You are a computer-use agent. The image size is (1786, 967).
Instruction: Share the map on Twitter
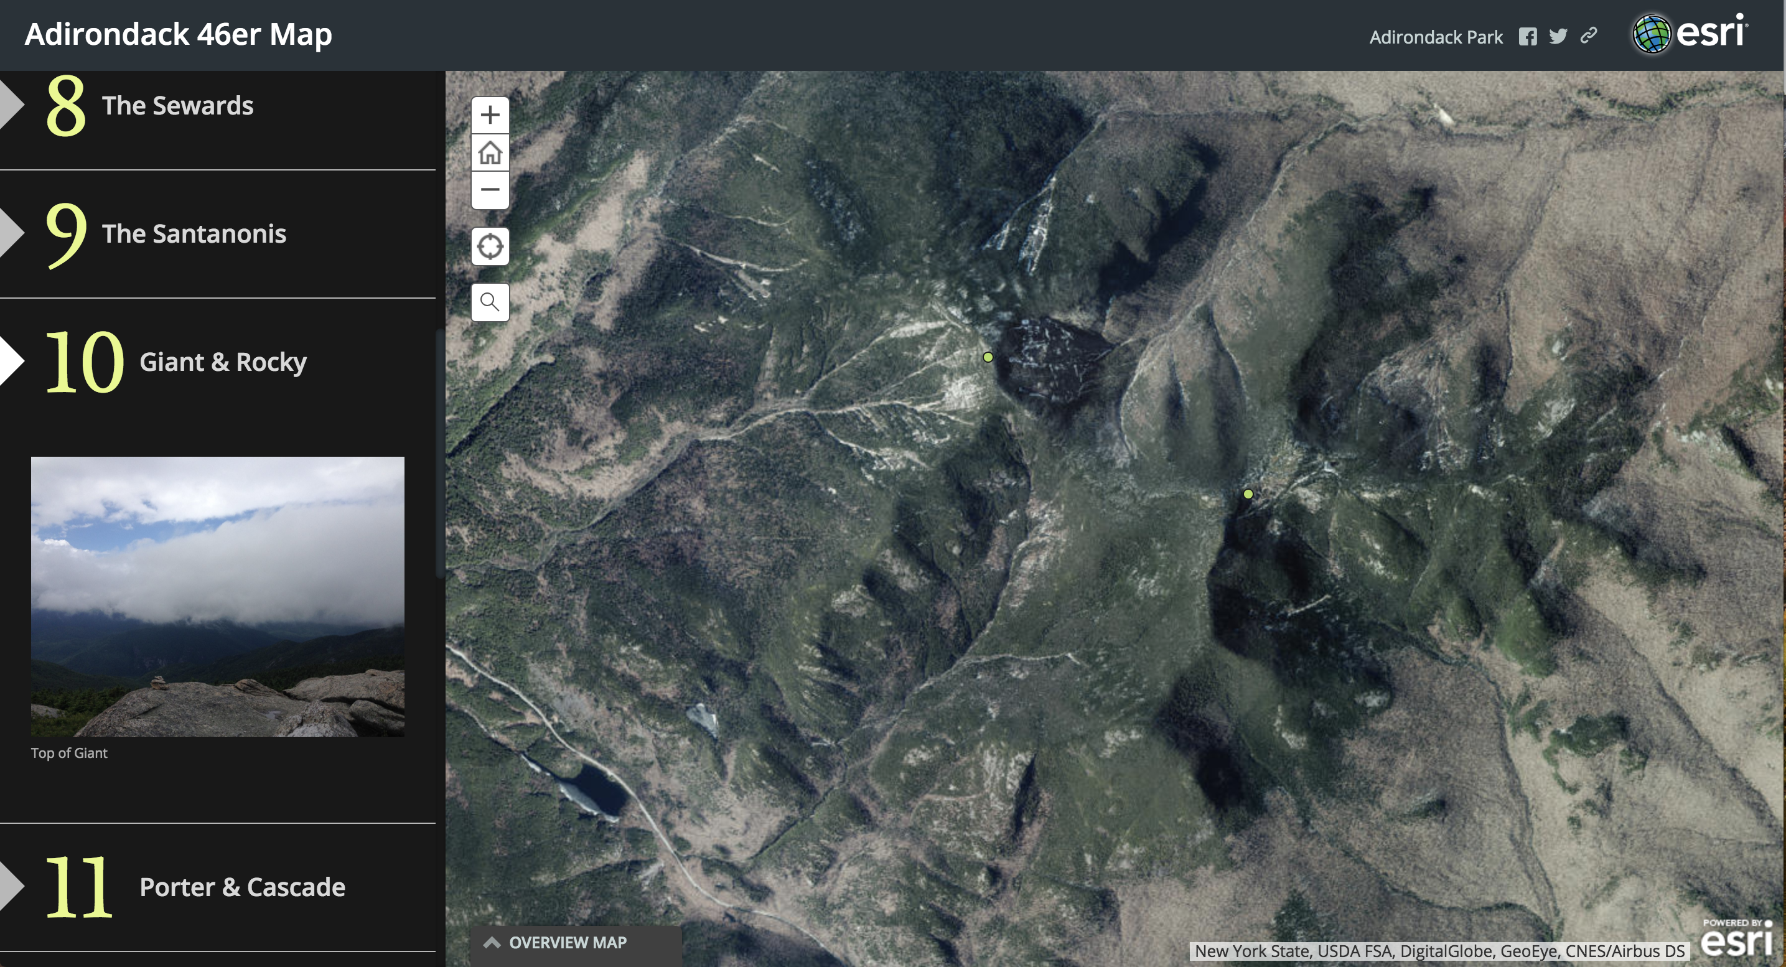(1558, 37)
